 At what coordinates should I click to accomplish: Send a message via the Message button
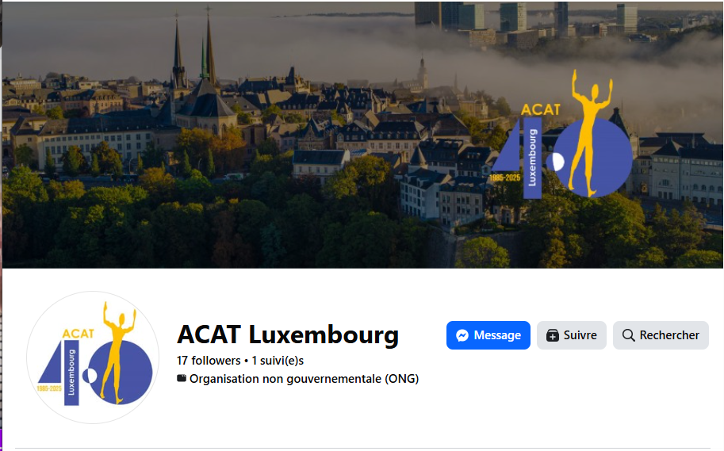pos(488,335)
